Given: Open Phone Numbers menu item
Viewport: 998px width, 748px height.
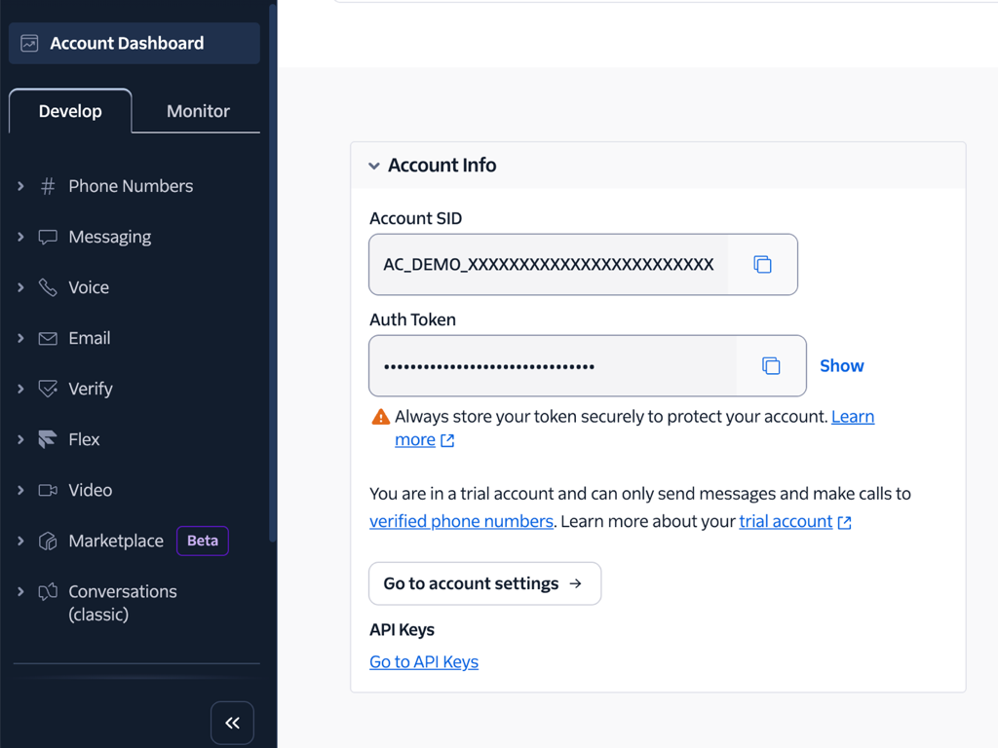Looking at the screenshot, I should tap(131, 186).
